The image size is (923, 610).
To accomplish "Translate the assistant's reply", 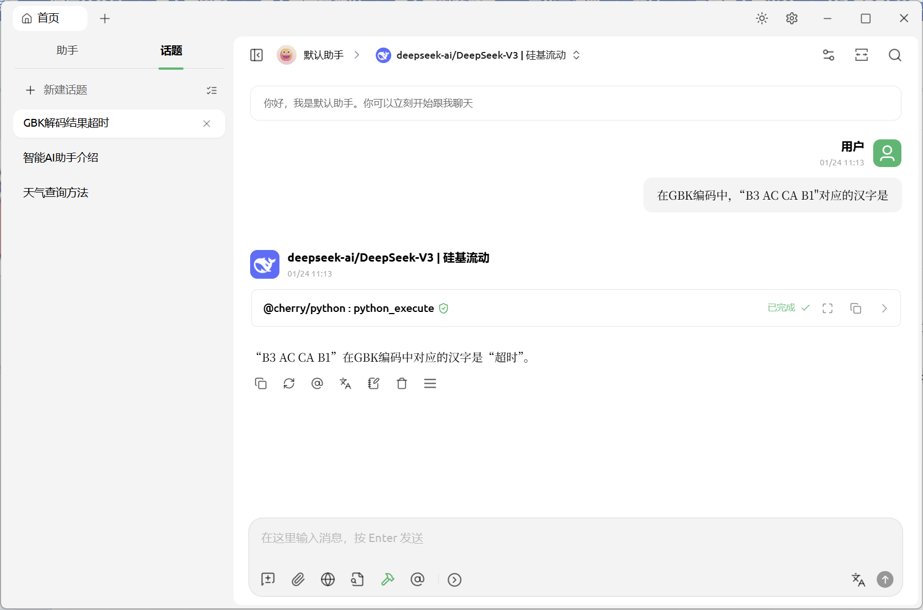I will [x=345, y=383].
